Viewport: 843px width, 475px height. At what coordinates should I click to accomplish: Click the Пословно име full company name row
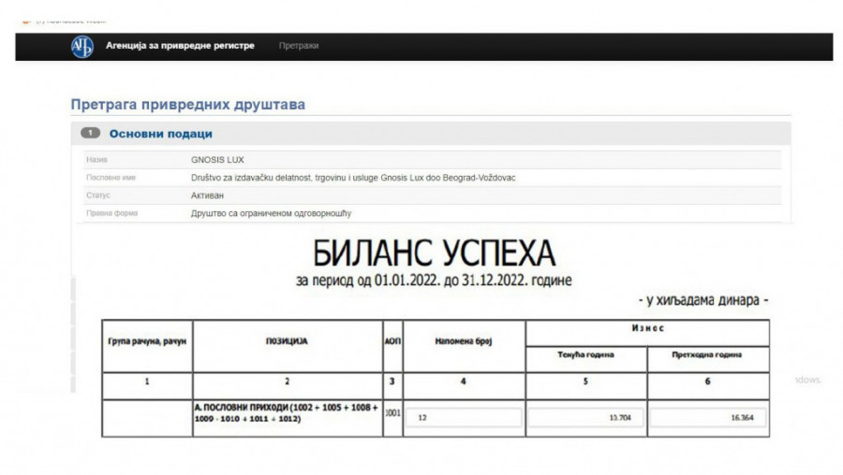(353, 178)
